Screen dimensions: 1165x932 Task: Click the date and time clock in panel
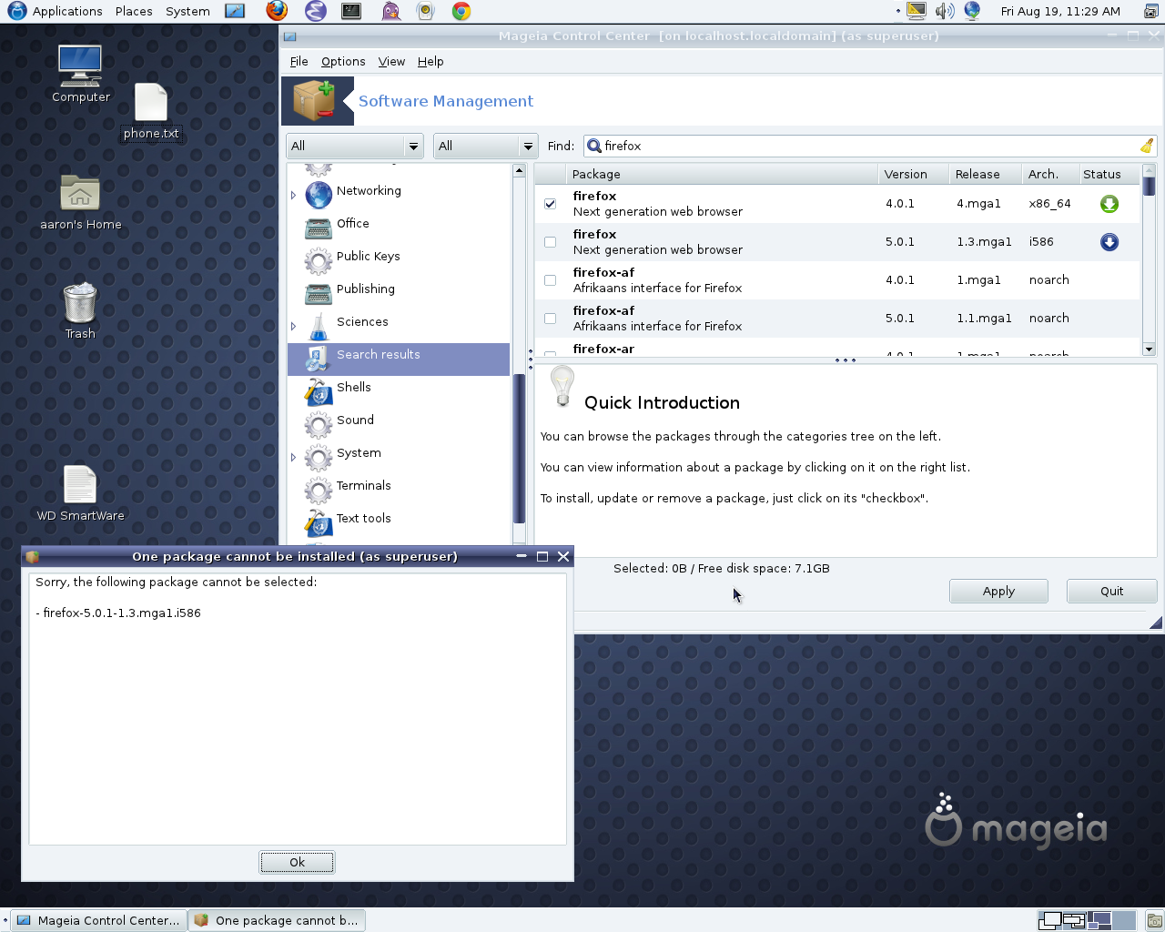click(x=1060, y=11)
